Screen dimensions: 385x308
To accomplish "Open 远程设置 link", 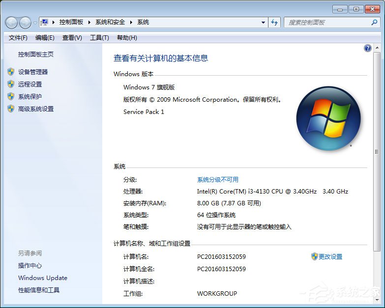I will point(30,84).
